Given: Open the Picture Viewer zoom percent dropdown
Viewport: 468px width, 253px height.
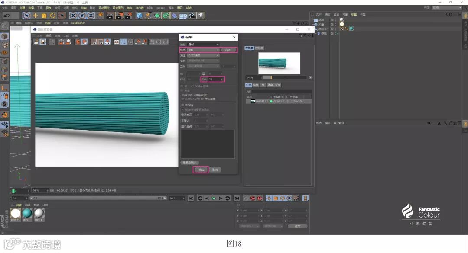Looking at the screenshot, I should click(40, 190).
